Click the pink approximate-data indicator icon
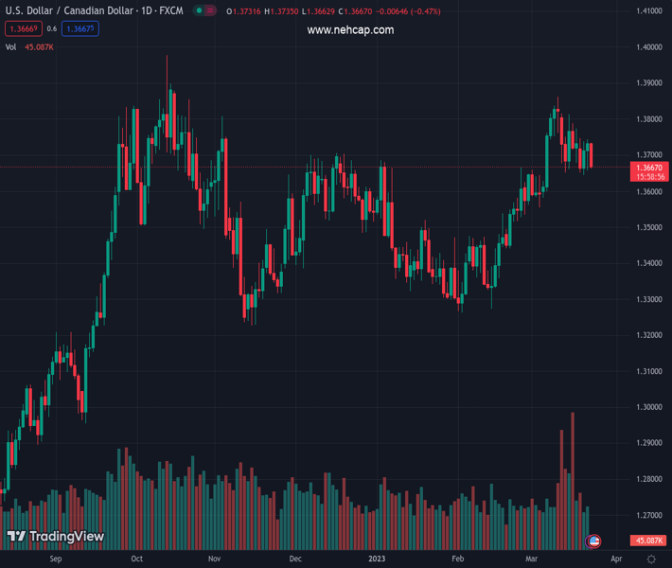The image size is (672, 568). (210, 10)
